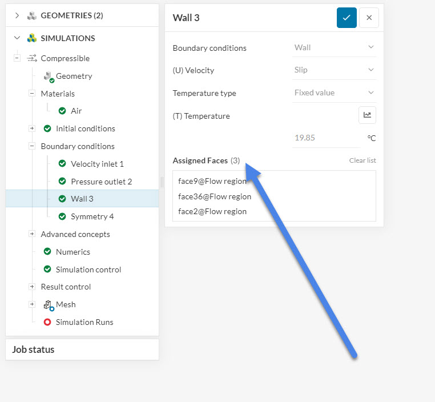435x402 pixels.
Task: Edit the temperature value field
Action: (325, 138)
